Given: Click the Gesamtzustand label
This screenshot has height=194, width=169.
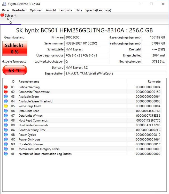Looking at the screenshot, I should point(14,37).
